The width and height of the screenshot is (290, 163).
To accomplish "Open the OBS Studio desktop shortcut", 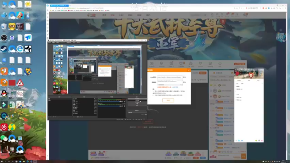I will tap(4, 38).
